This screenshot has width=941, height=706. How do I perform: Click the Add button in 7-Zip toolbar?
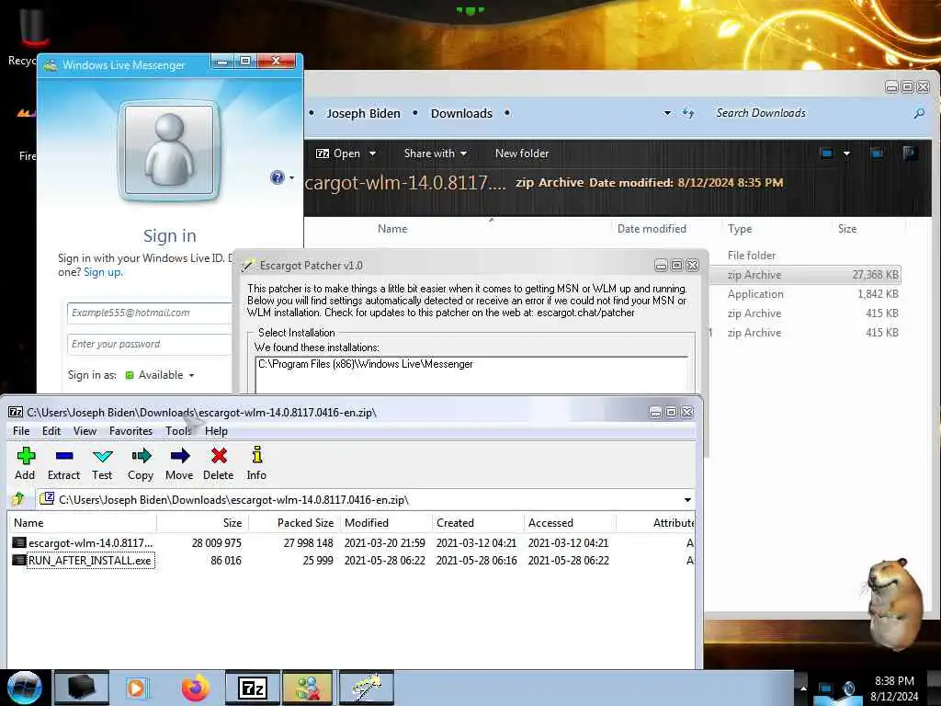25,463
